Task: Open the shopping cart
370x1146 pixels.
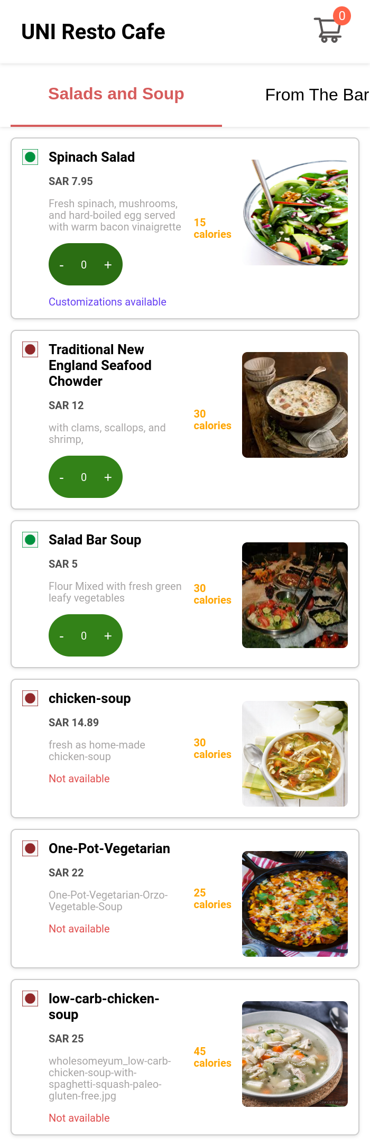Action: 328,29
